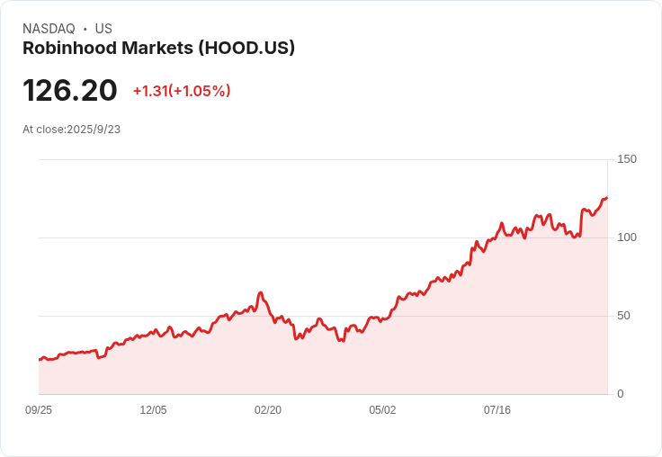This screenshot has width=662, height=457.
Task: Click the 12/05 date axis label
Action: pyautogui.click(x=153, y=410)
